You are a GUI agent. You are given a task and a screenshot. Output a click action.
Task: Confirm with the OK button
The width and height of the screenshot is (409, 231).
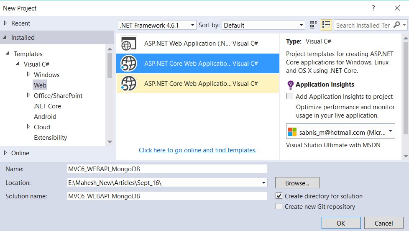pyautogui.click(x=341, y=223)
